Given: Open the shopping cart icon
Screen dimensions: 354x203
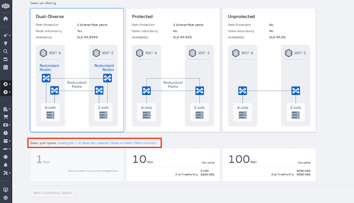Looking at the screenshot, I should pyautogui.click(x=6, y=117).
